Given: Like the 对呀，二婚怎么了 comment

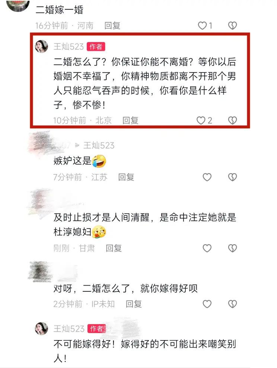Looking at the screenshot, I should point(207,304).
